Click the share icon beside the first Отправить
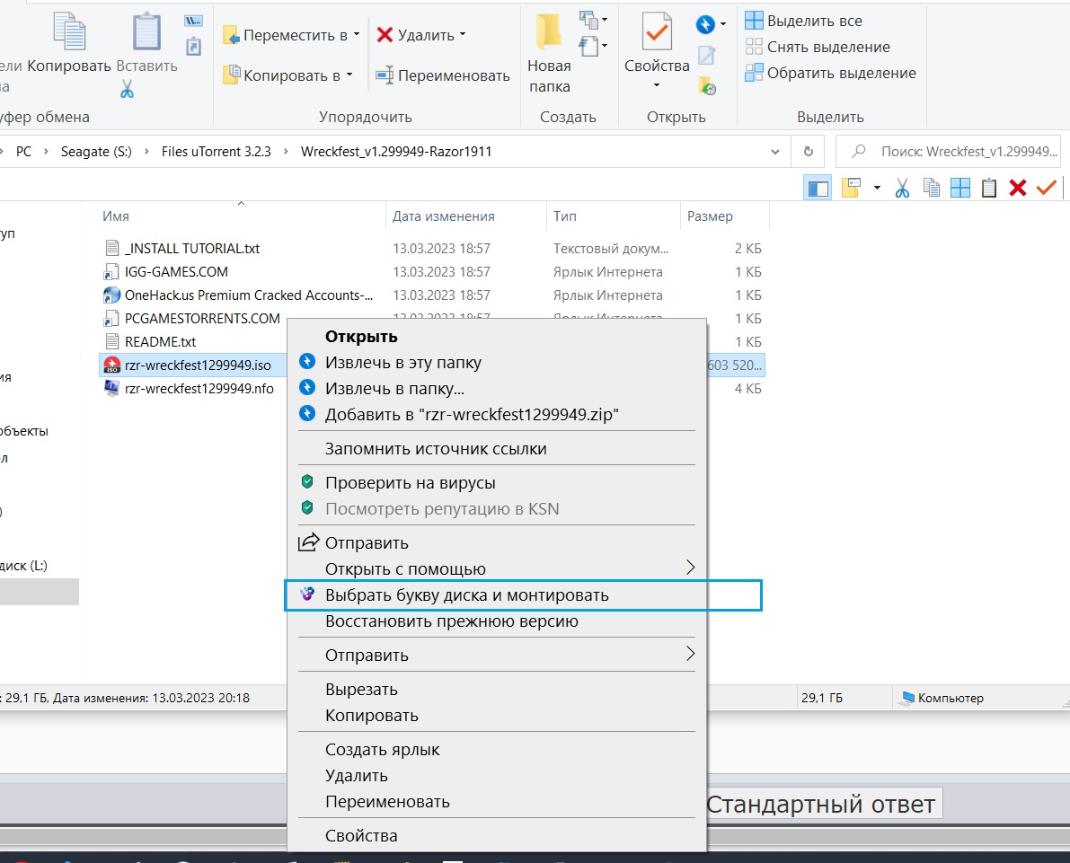This screenshot has height=863, width=1070. [x=308, y=542]
